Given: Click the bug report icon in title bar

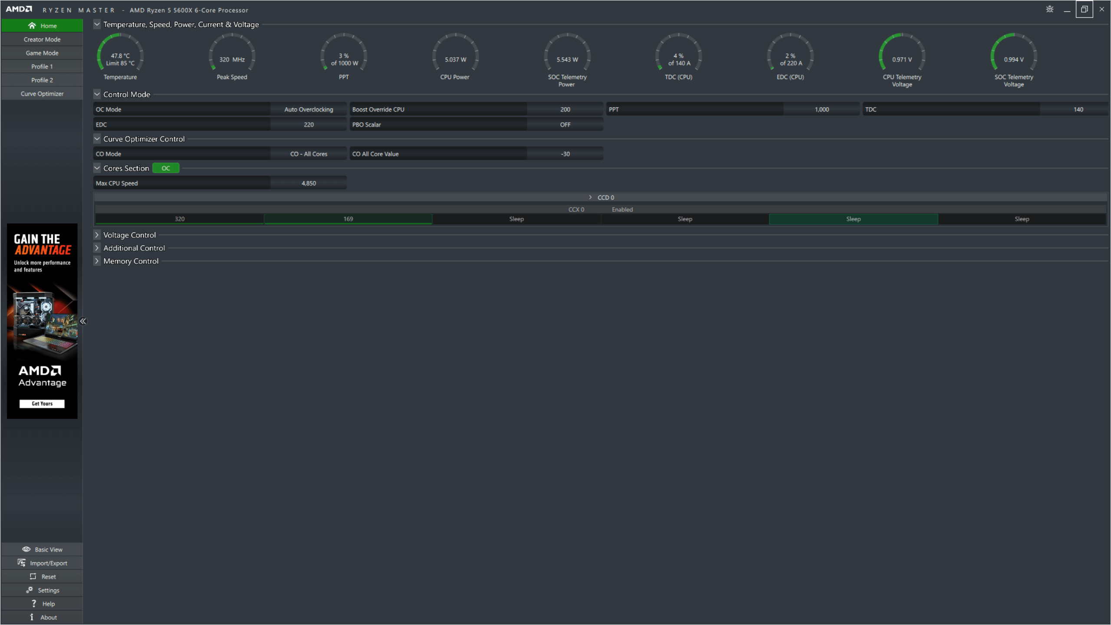Looking at the screenshot, I should (1049, 9).
